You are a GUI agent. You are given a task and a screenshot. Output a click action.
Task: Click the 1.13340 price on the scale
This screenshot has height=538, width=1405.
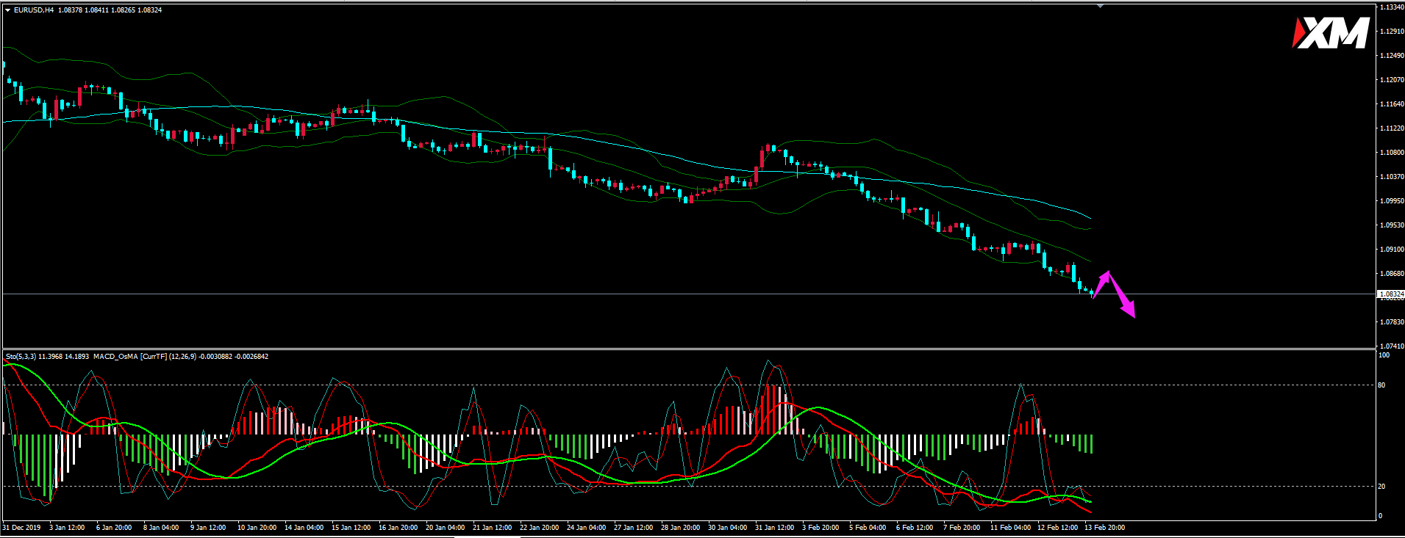coord(1392,7)
